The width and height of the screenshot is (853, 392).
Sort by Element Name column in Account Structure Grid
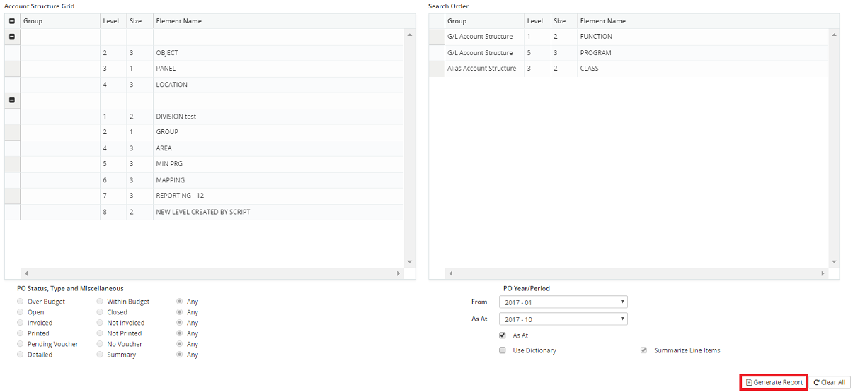(x=178, y=21)
